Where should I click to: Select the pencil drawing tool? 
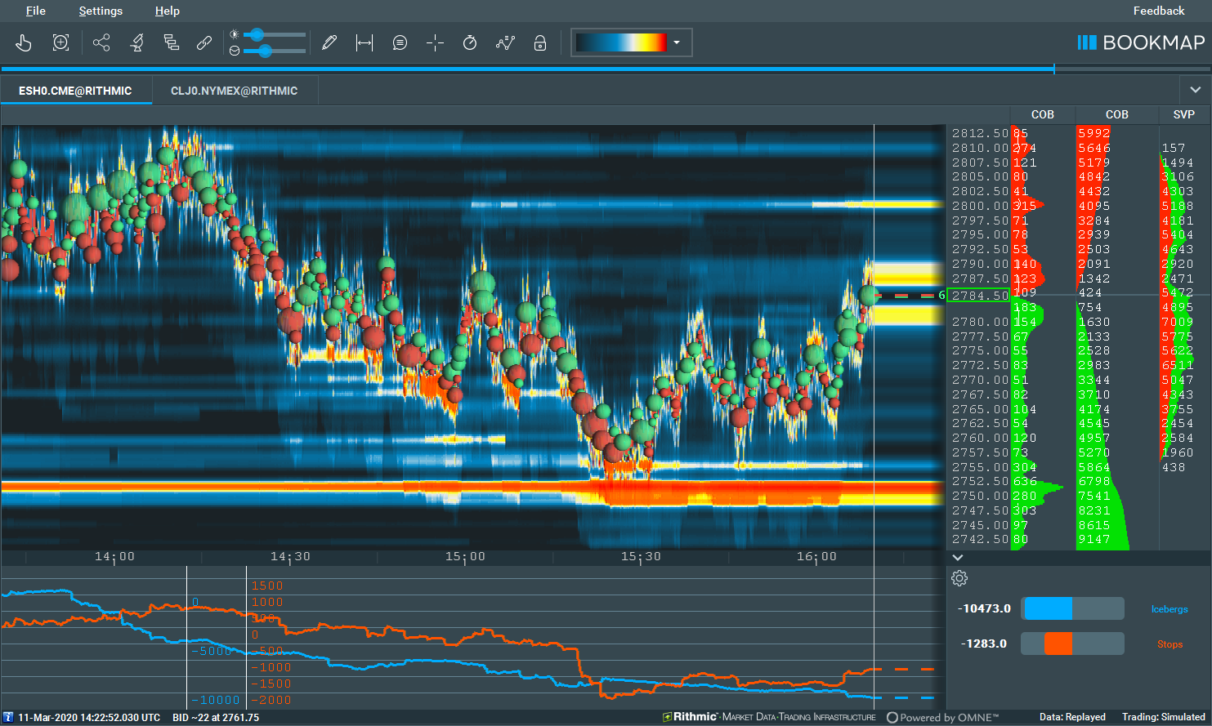pyautogui.click(x=329, y=43)
